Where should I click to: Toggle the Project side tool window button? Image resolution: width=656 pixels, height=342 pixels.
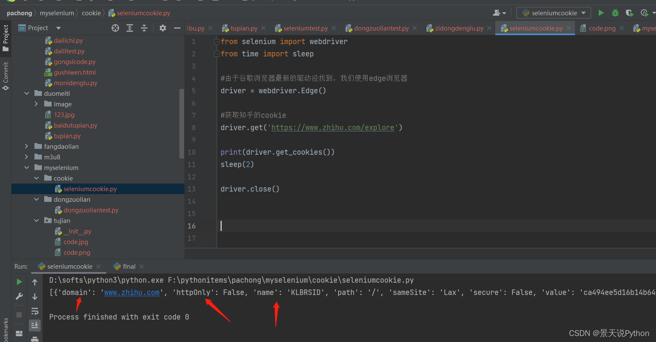coord(6,38)
